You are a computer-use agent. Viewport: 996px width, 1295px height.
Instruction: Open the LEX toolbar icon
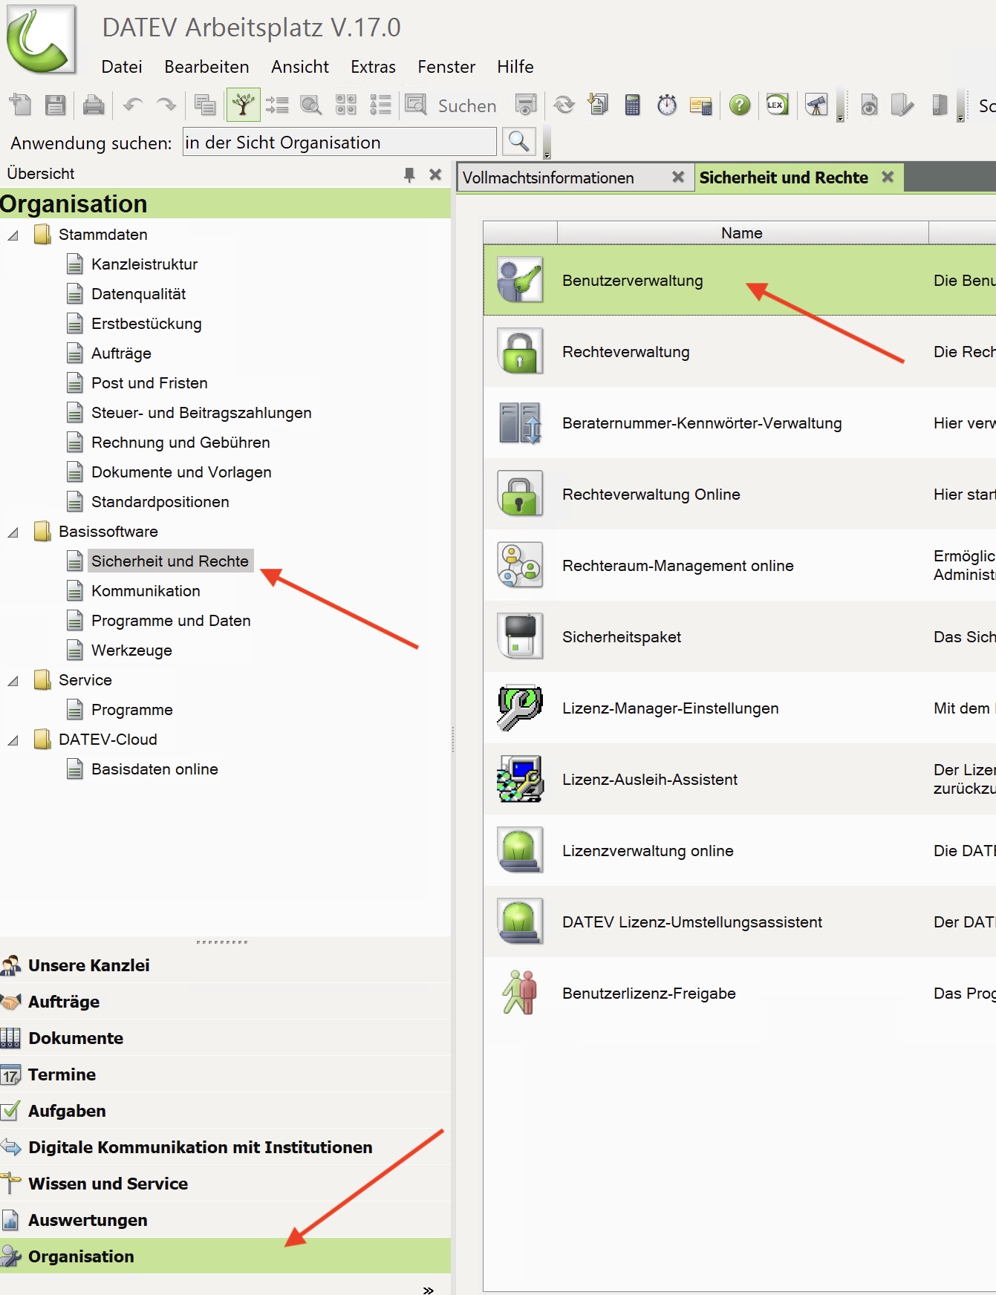click(x=777, y=105)
